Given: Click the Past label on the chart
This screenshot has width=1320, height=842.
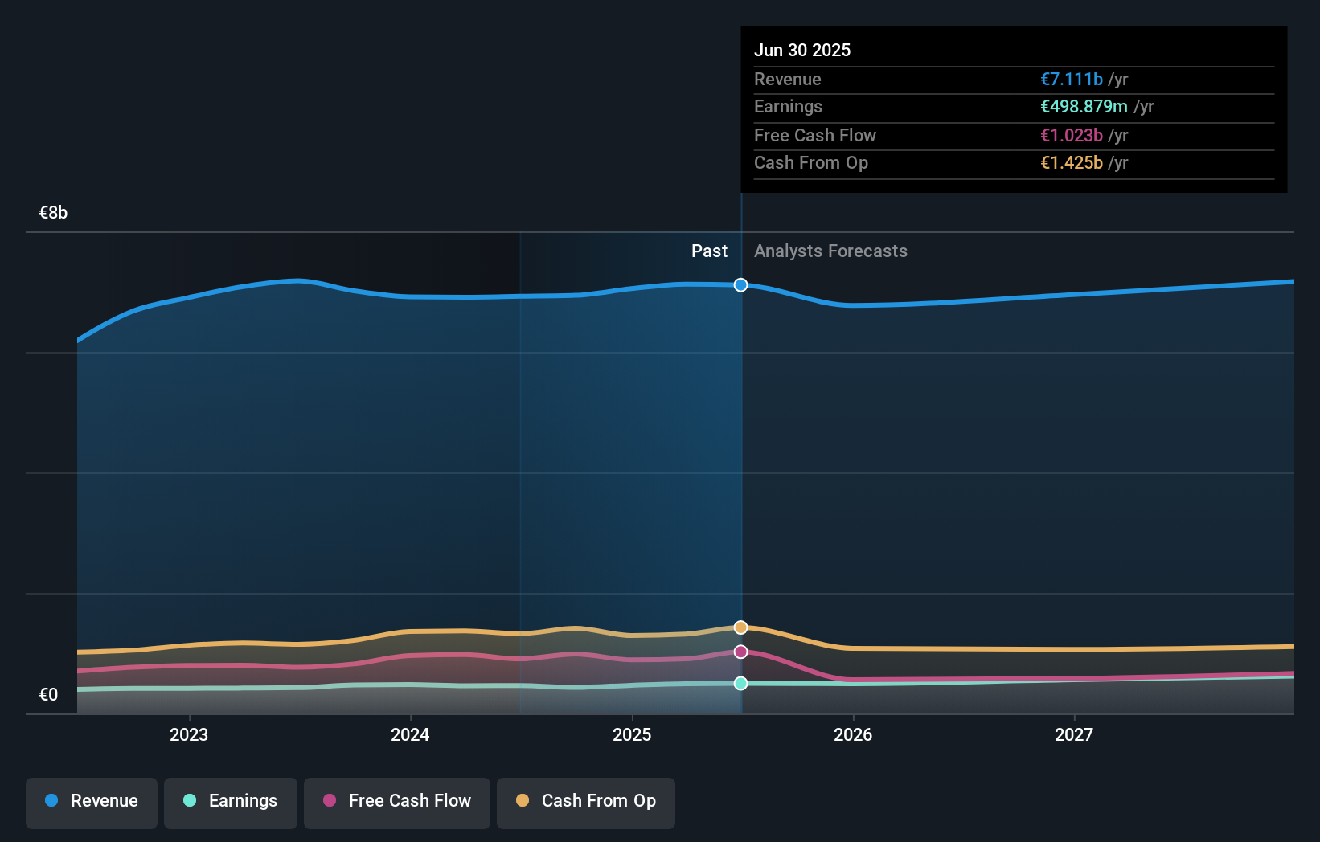Looking at the screenshot, I should pyautogui.click(x=710, y=251).
